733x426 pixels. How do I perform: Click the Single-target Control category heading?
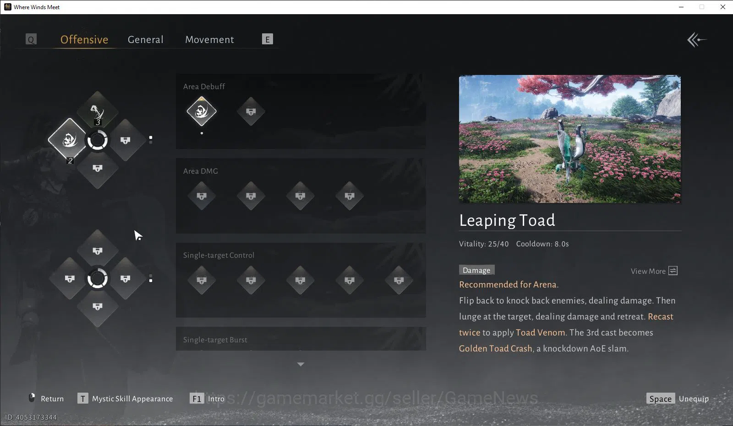(x=219, y=255)
